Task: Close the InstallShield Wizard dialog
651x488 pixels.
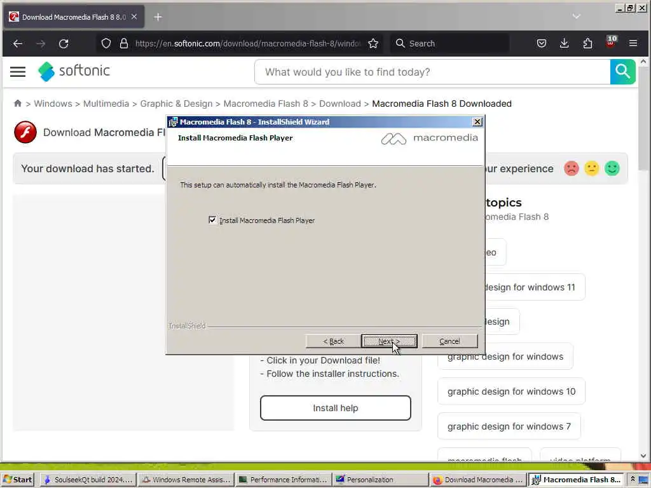Action: pyautogui.click(x=477, y=121)
